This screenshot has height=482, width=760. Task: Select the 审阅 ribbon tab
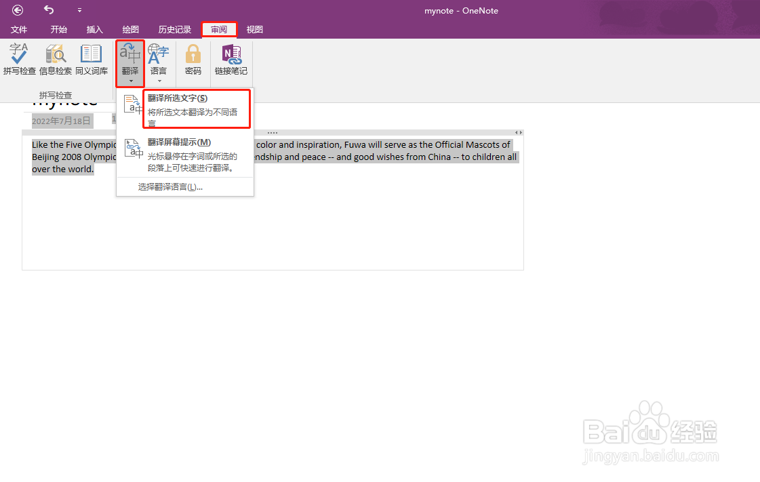219,30
